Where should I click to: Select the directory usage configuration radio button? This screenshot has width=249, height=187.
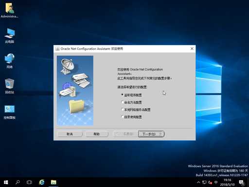click(x=123, y=117)
